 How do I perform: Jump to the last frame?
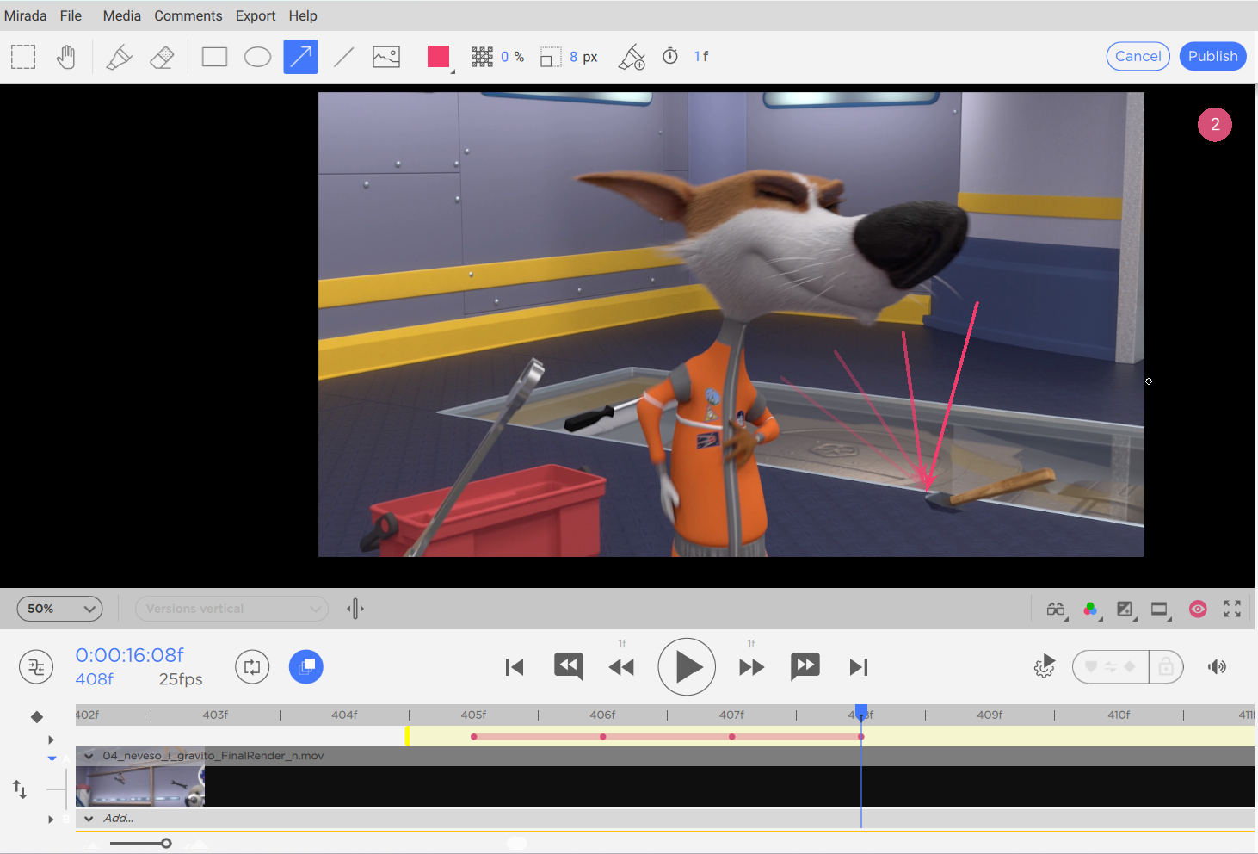tap(859, 667)
